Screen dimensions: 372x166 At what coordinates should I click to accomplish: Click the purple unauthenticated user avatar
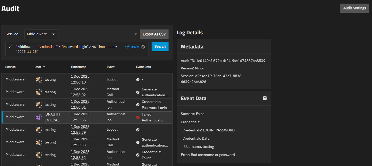[x=39, y=117]
